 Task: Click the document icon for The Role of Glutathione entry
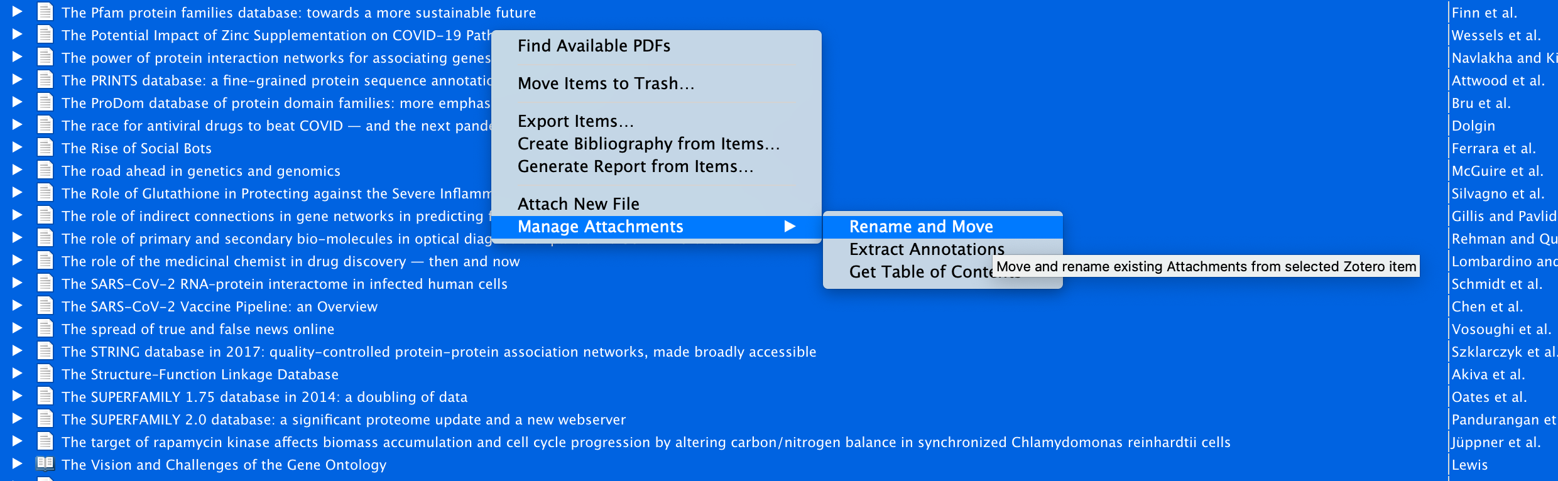point(45,192)
